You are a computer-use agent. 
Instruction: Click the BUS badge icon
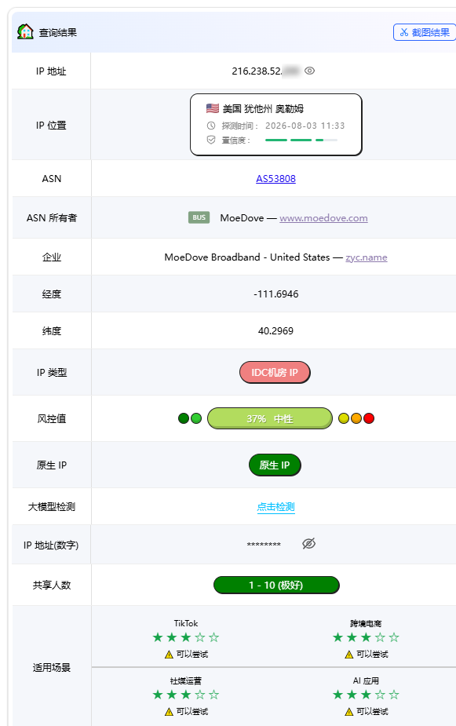click(x=199, y=217)
